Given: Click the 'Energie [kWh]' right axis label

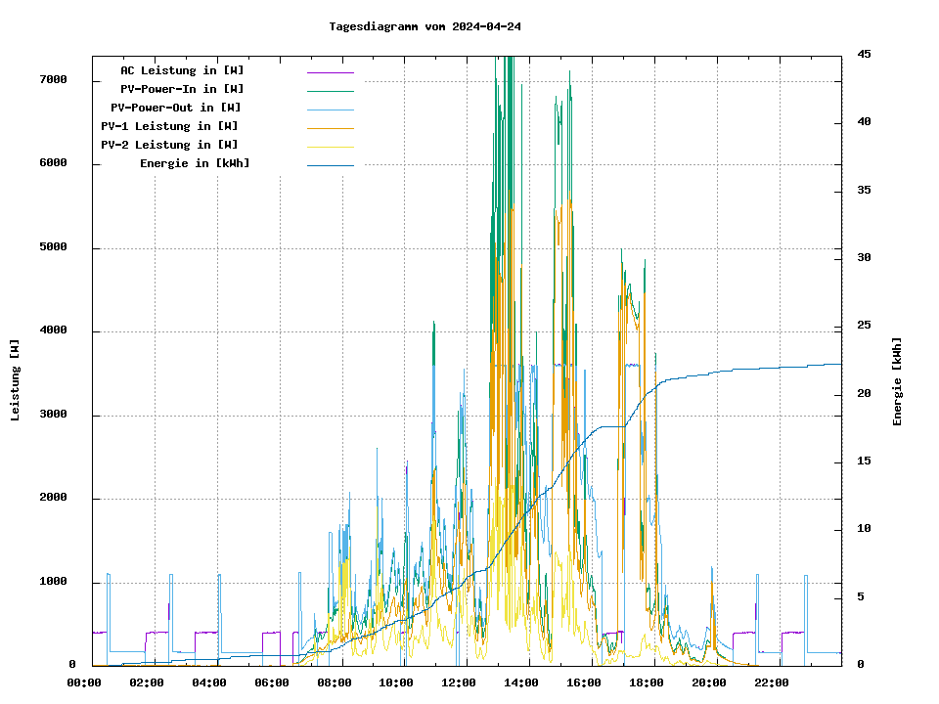Looking at the screenshot, I should (897, 381).
